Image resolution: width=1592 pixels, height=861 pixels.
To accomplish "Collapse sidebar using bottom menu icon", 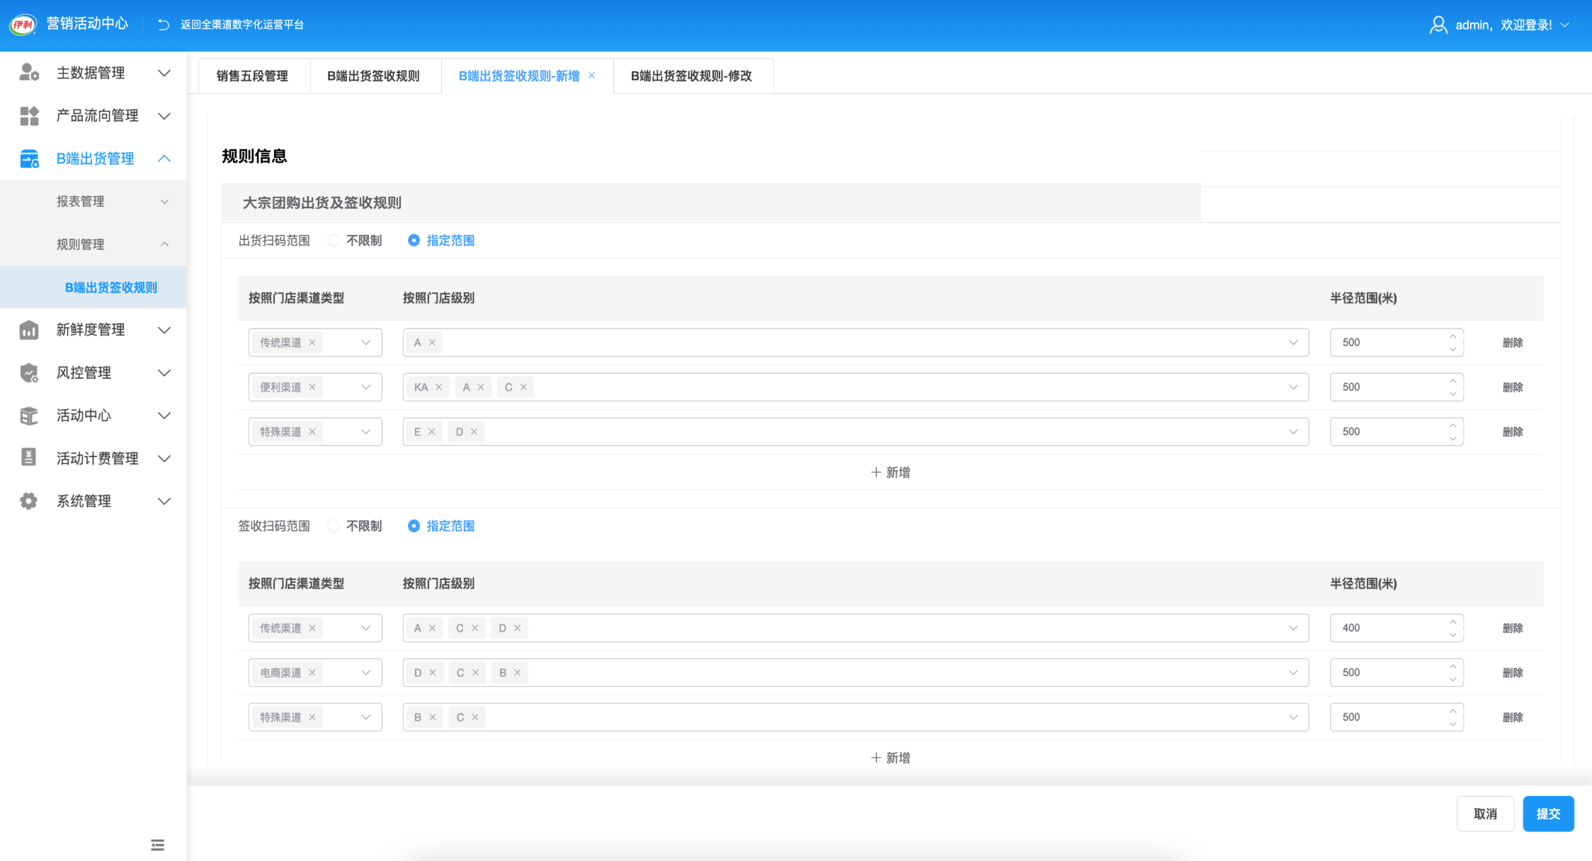I will [x=157, y=845].
